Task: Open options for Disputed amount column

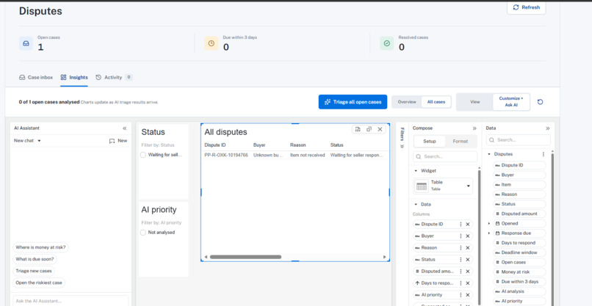Action: (x=461, y=272)
